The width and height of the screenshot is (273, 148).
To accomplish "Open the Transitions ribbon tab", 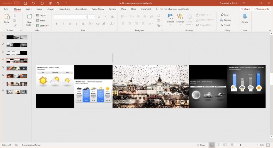I will [x=65, y=9].
